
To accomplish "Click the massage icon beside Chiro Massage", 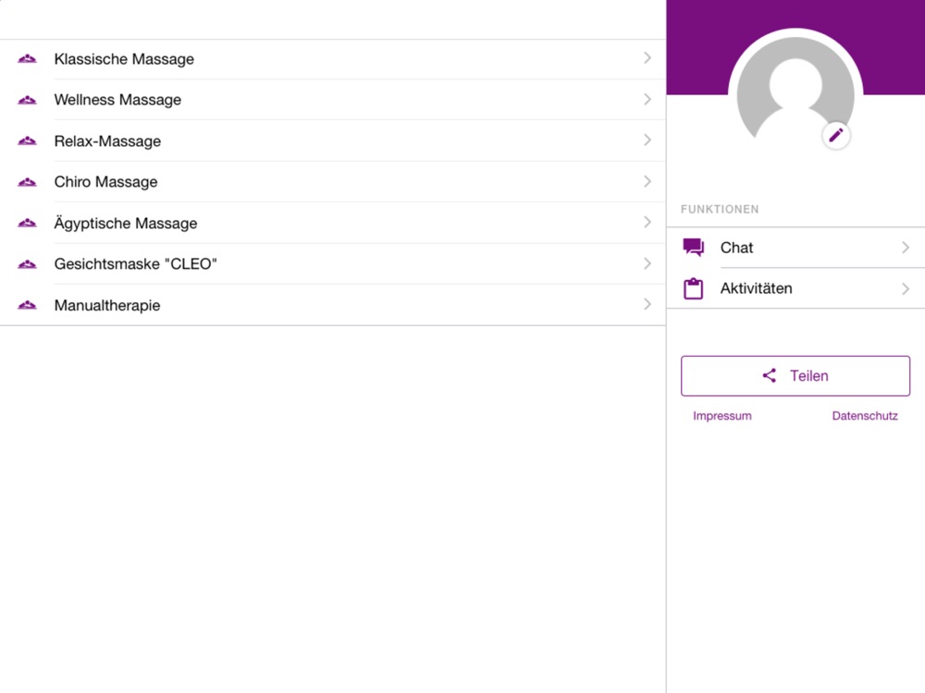I will (x=27, y=182).
